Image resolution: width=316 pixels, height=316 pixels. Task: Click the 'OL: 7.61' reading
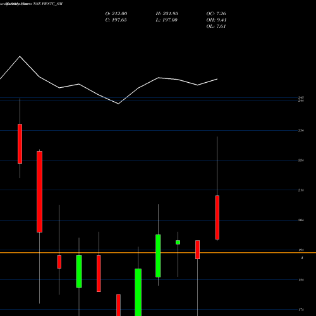coord(216,27)
